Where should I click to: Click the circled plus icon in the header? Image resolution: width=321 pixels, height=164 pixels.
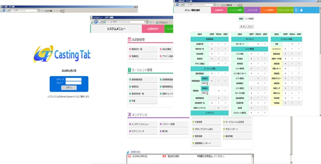click(x=296, y=10)
